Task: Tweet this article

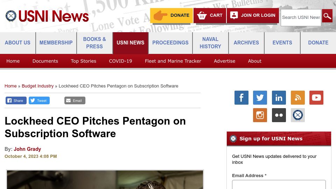Action: pyautogui.click(x=39, y=100)
